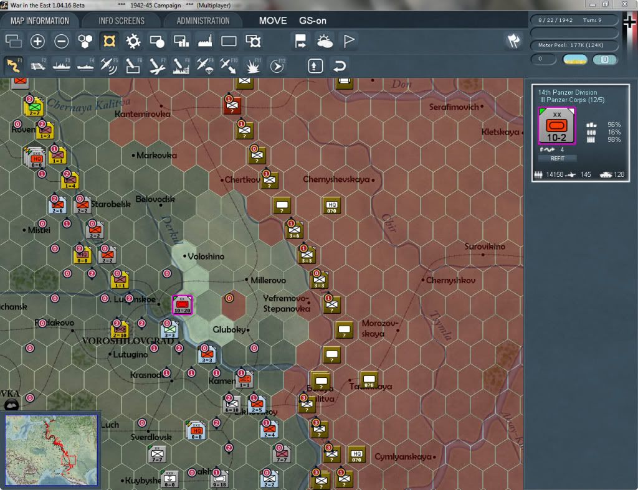Open the ADMINISTRATION tab
Screen dimensions: 638x490
[203, 21]
